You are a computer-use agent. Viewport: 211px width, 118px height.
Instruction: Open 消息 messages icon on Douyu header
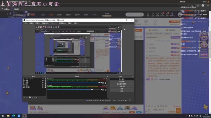coord(167,14)
